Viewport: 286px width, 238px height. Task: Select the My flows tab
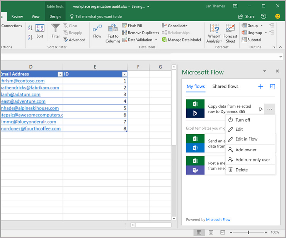tap(196, 86)
